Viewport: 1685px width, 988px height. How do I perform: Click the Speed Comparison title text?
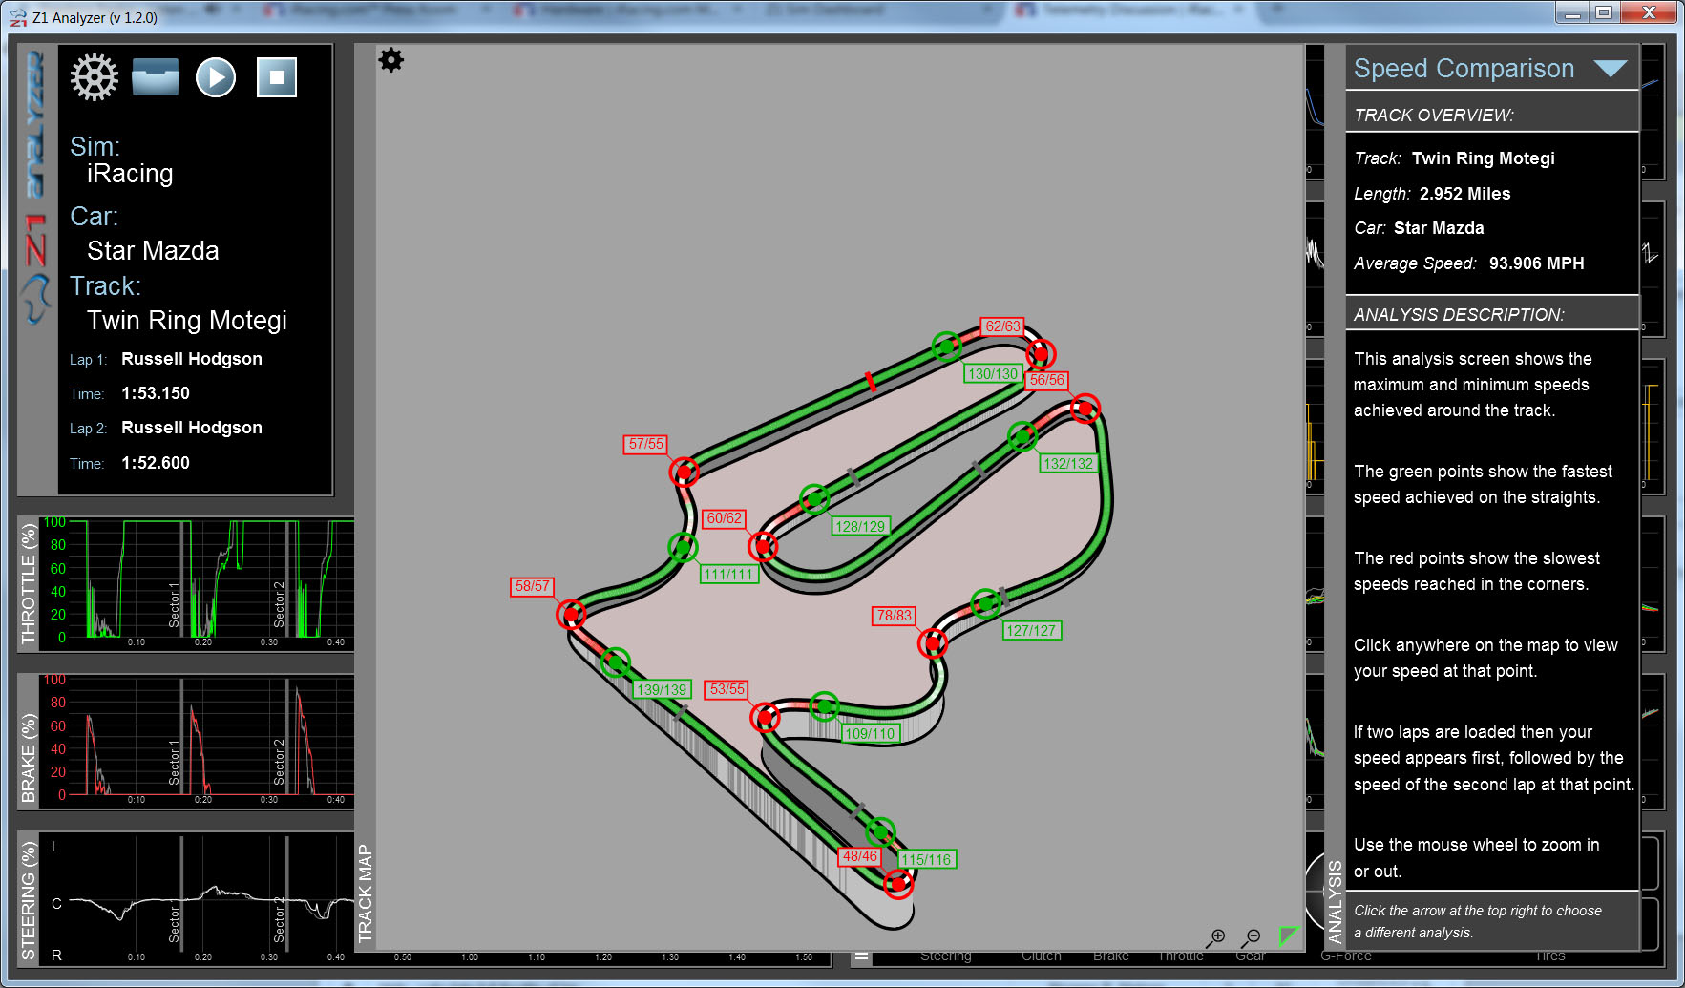click(x=1464, y=69)
